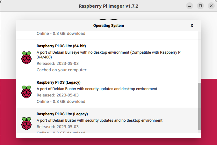
Task: Click 'Cached on your computer' status text
Action: click(61, 70)
